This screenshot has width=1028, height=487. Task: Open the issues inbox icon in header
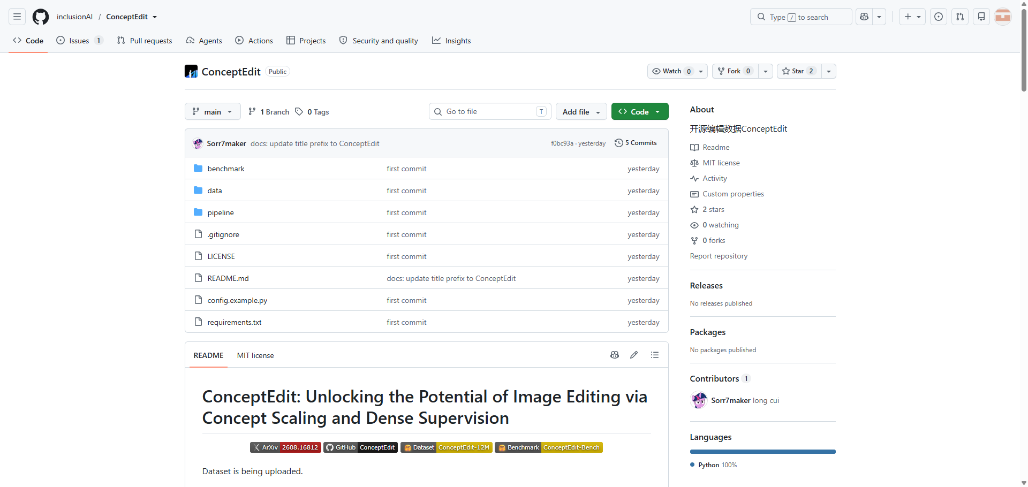(939, 17)
